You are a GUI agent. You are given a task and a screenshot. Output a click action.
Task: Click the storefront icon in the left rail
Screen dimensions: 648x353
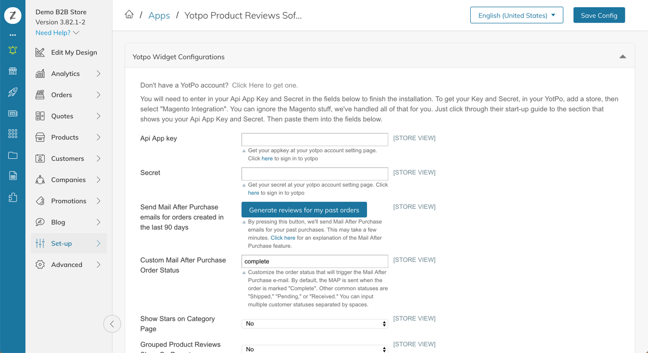click(13, 71)
